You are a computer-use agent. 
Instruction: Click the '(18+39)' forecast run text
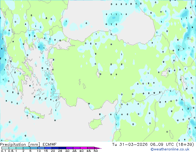(x=185, y=145)
